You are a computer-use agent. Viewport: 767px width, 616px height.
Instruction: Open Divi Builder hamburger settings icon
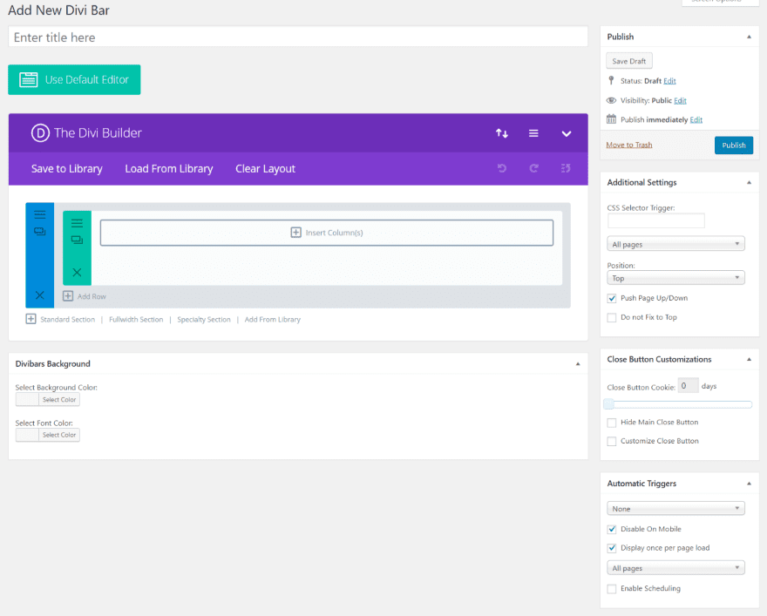533,133
